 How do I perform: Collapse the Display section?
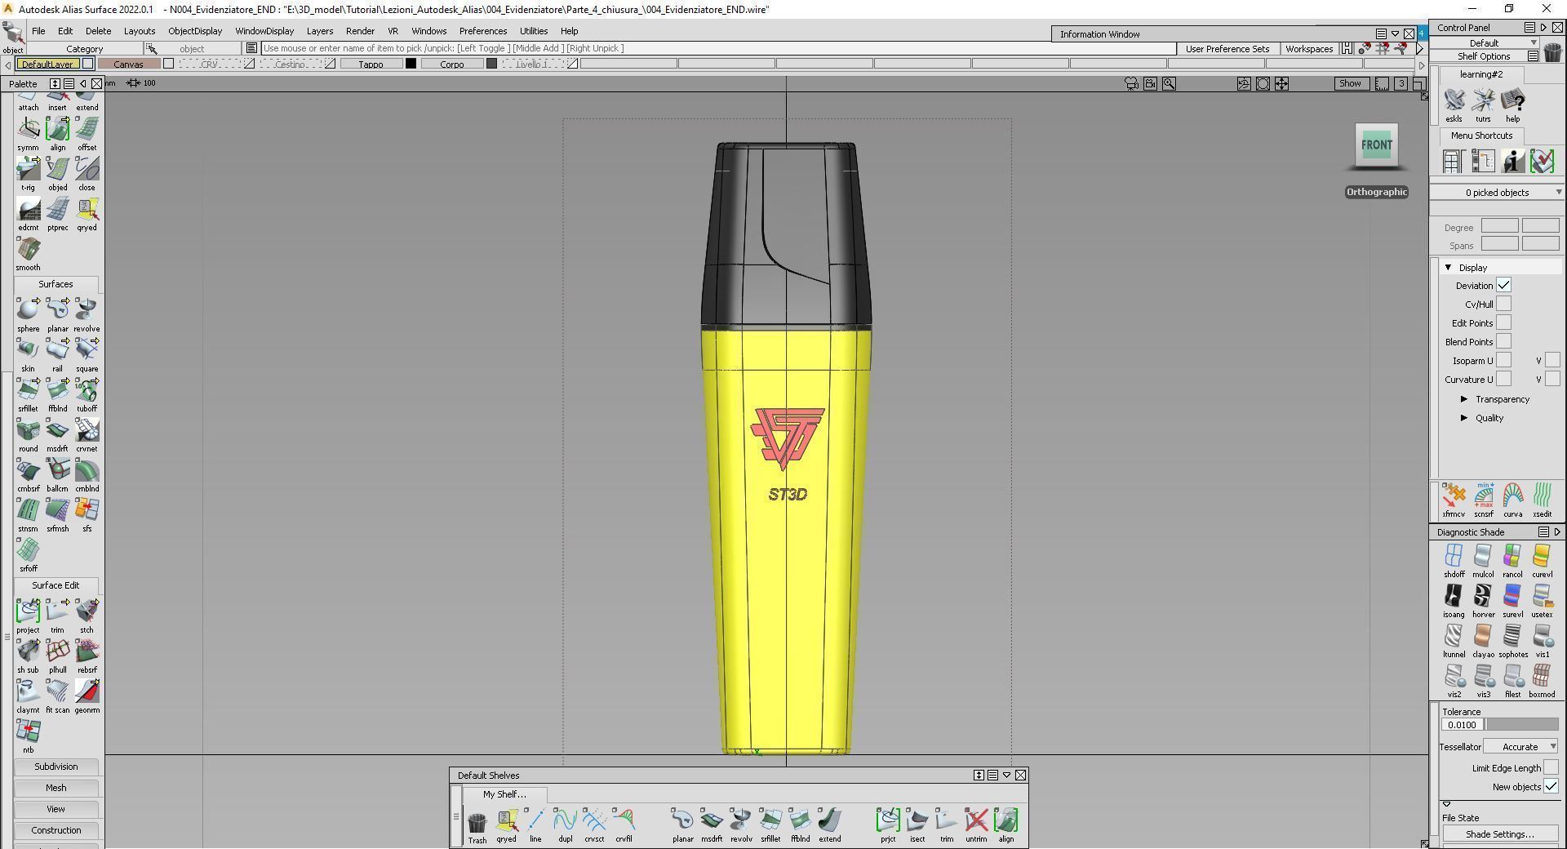(1449, 268)
